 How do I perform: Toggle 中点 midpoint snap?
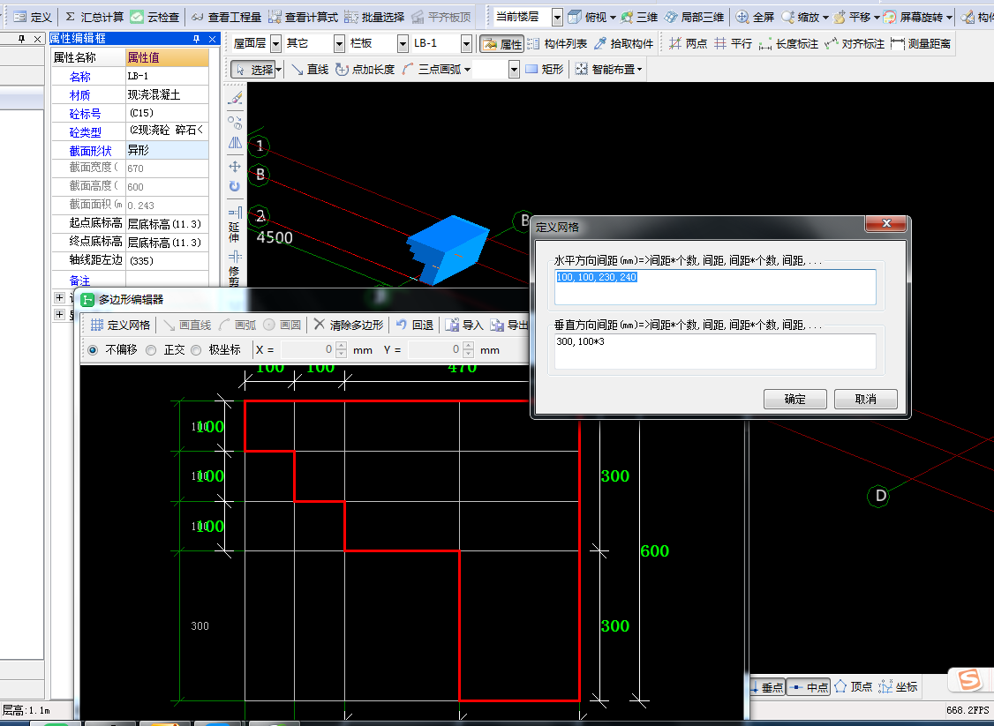pyautogui.click(x=809, y=687)
